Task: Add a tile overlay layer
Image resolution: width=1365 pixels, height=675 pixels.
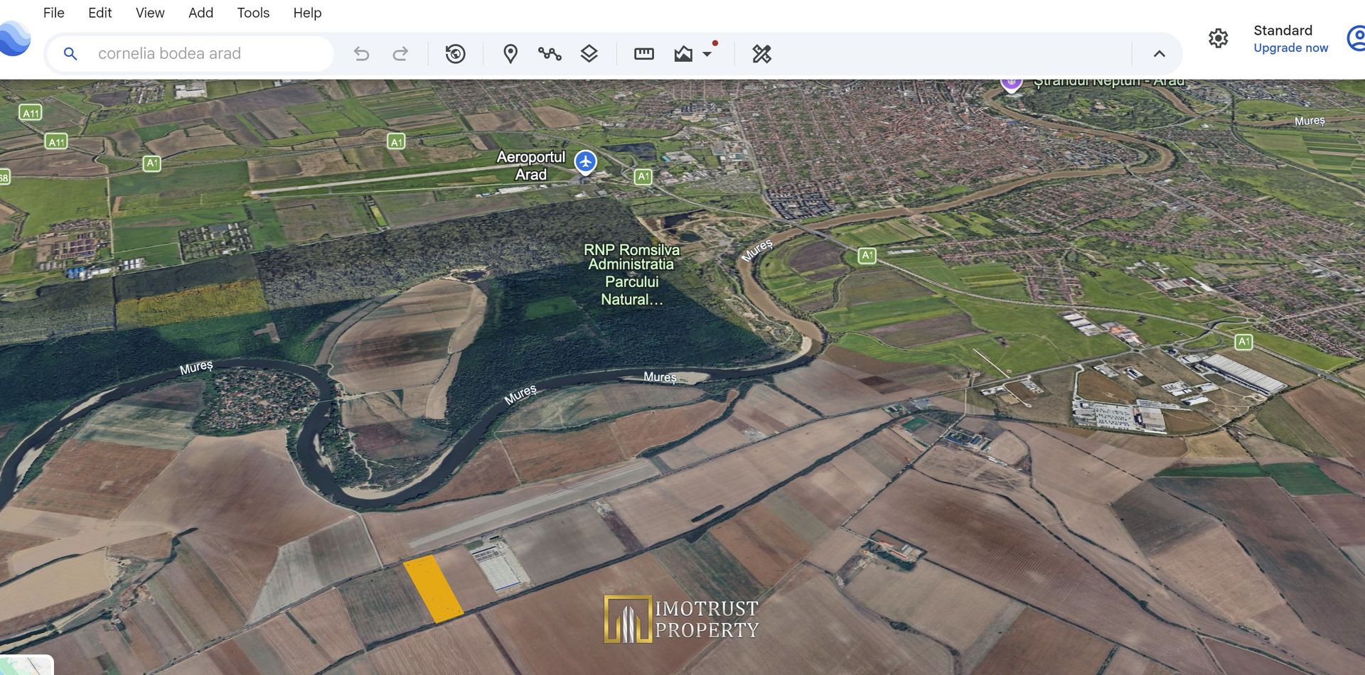Action: click(589, 53)
